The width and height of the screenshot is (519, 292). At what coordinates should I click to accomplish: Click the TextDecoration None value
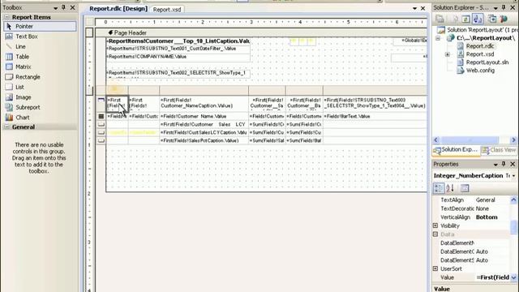pos(483,208)
